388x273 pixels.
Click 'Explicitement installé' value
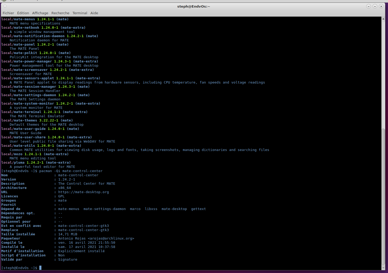click(82, 251)
